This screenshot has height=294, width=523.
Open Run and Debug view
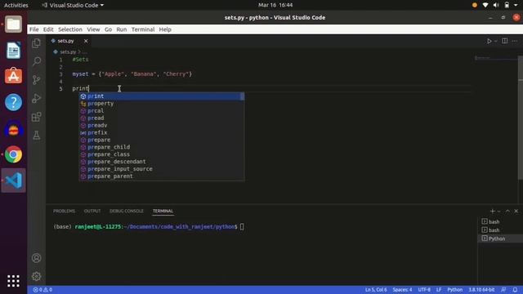tap(36, 98)
